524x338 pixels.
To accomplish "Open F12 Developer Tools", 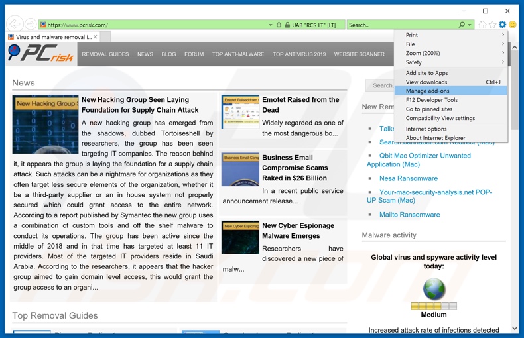I will [451, 100].
